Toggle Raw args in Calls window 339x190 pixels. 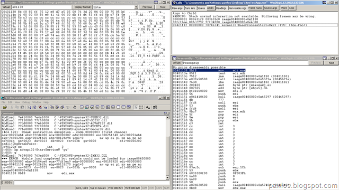(x=177, y=8)
